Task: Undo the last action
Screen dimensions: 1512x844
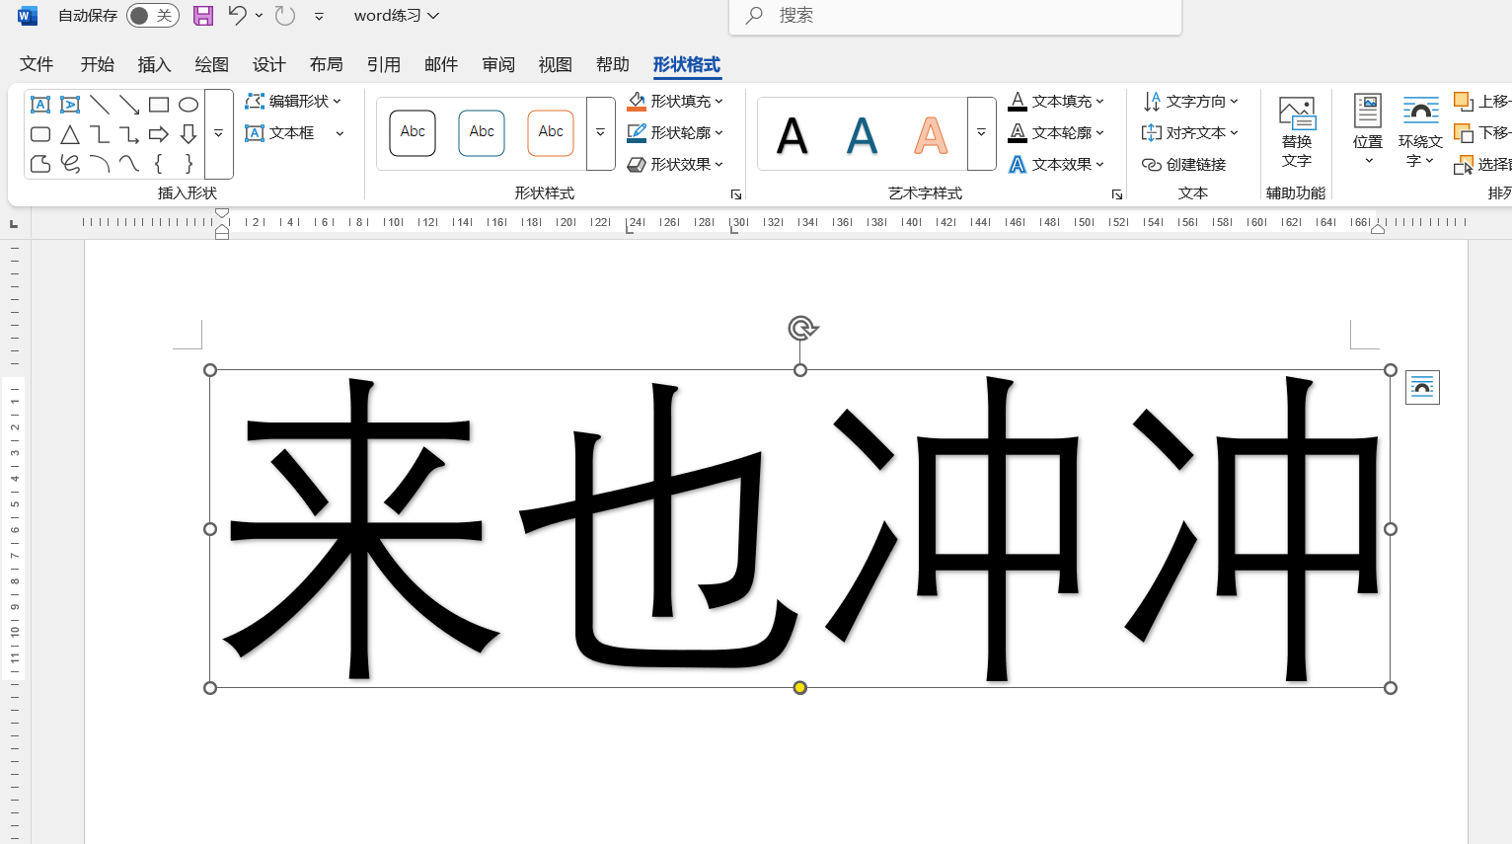Action: pos(237,15)
